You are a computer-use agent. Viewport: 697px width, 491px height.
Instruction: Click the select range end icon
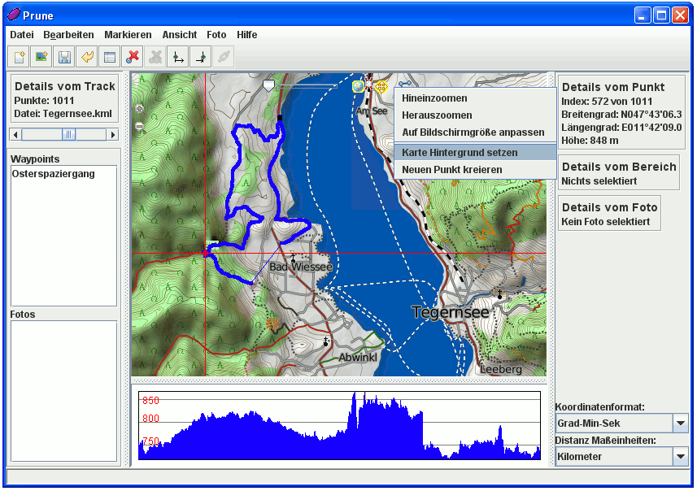[200, 57]
